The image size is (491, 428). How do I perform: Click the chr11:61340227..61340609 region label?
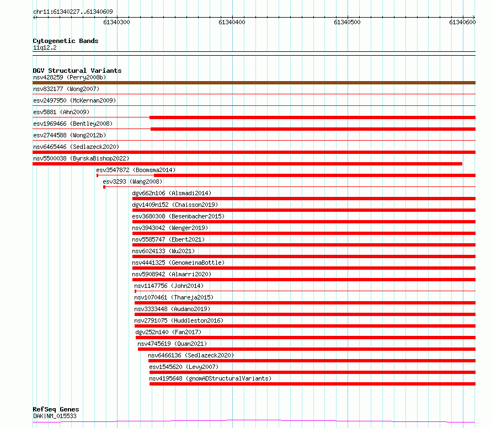coord(73,12)
